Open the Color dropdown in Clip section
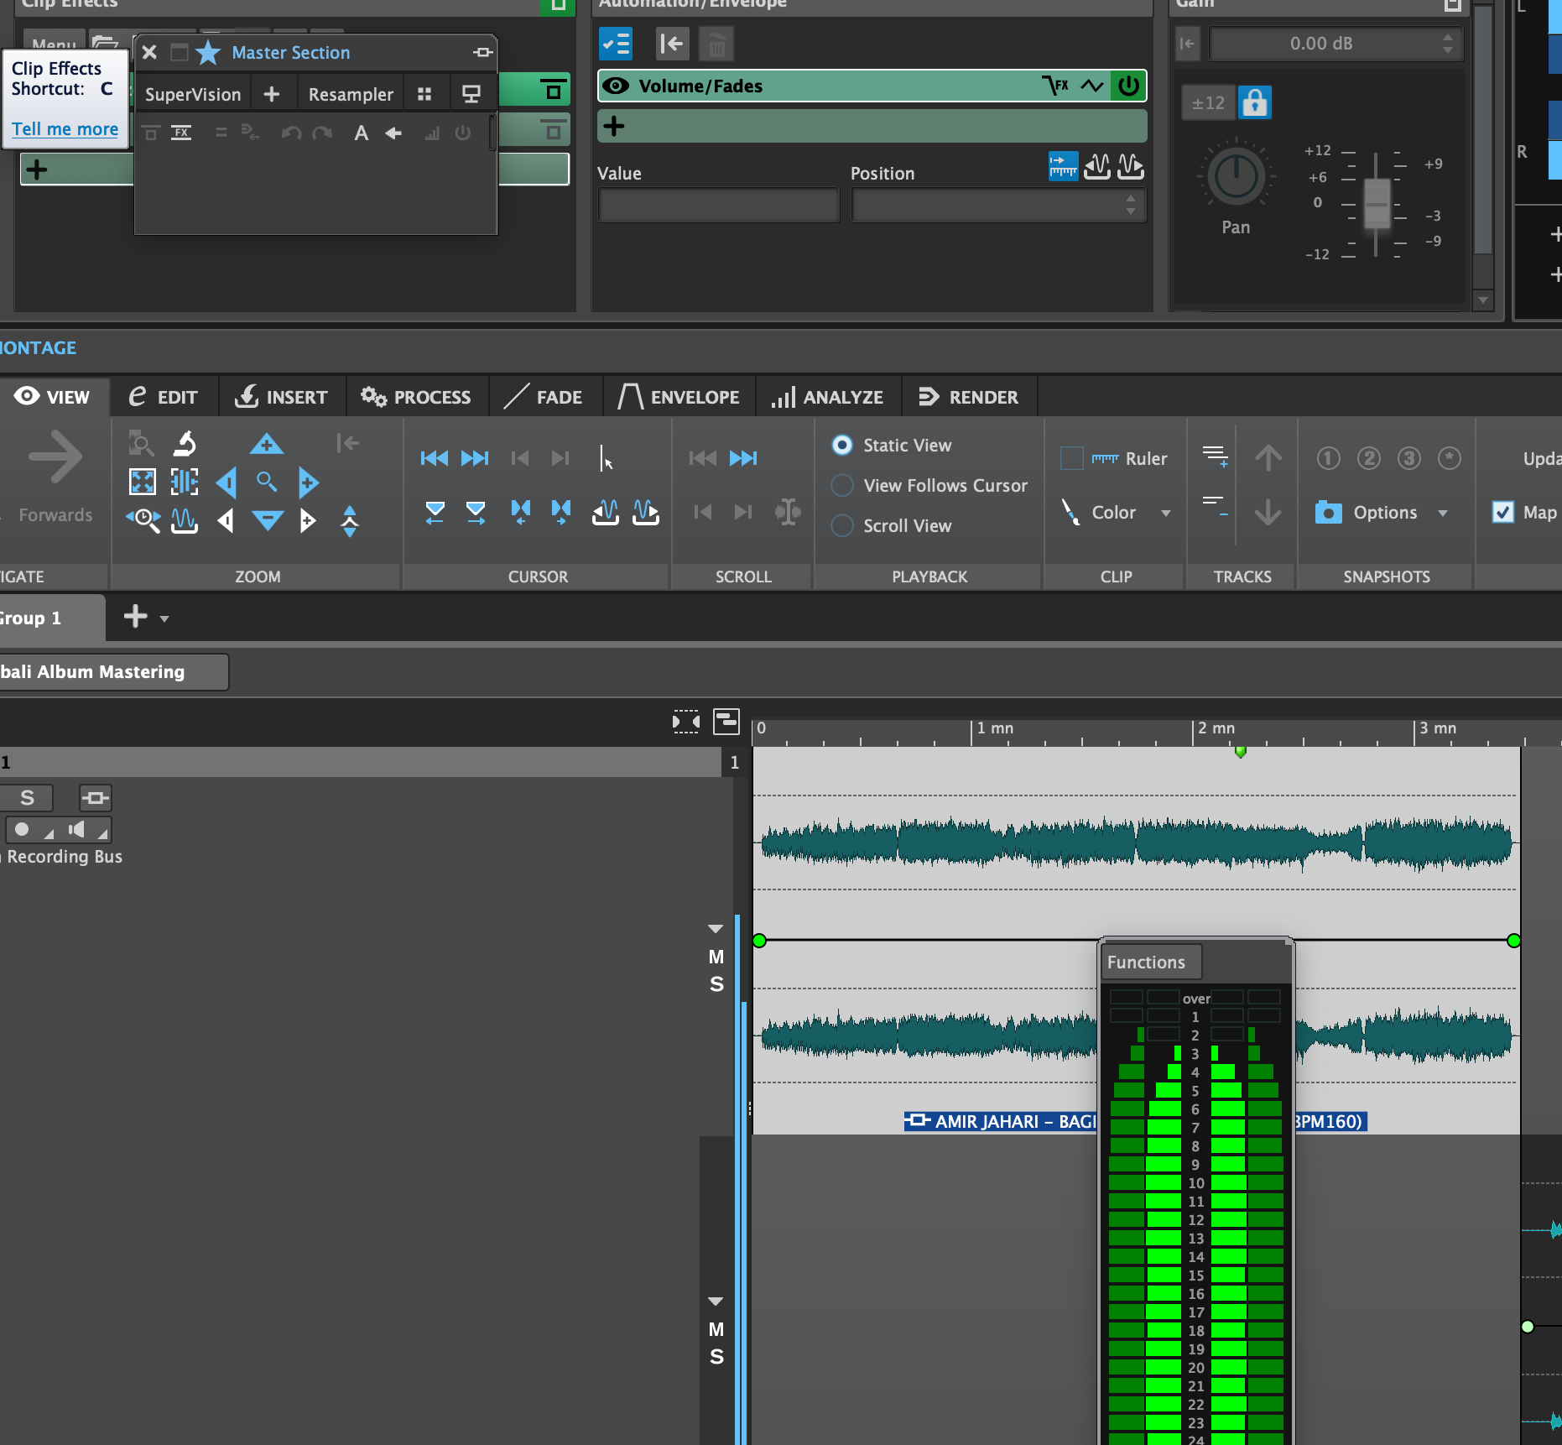Screen dimensions: 1562x1445 click(x=1165, y=513)
